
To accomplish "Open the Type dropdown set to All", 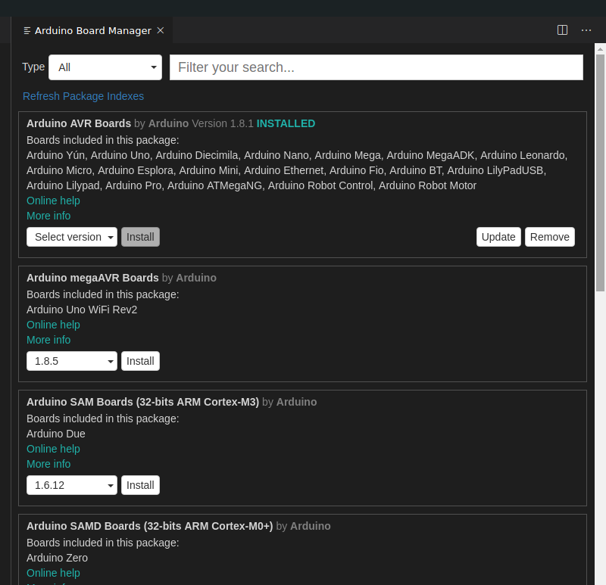I will click(x=105, y=67).
